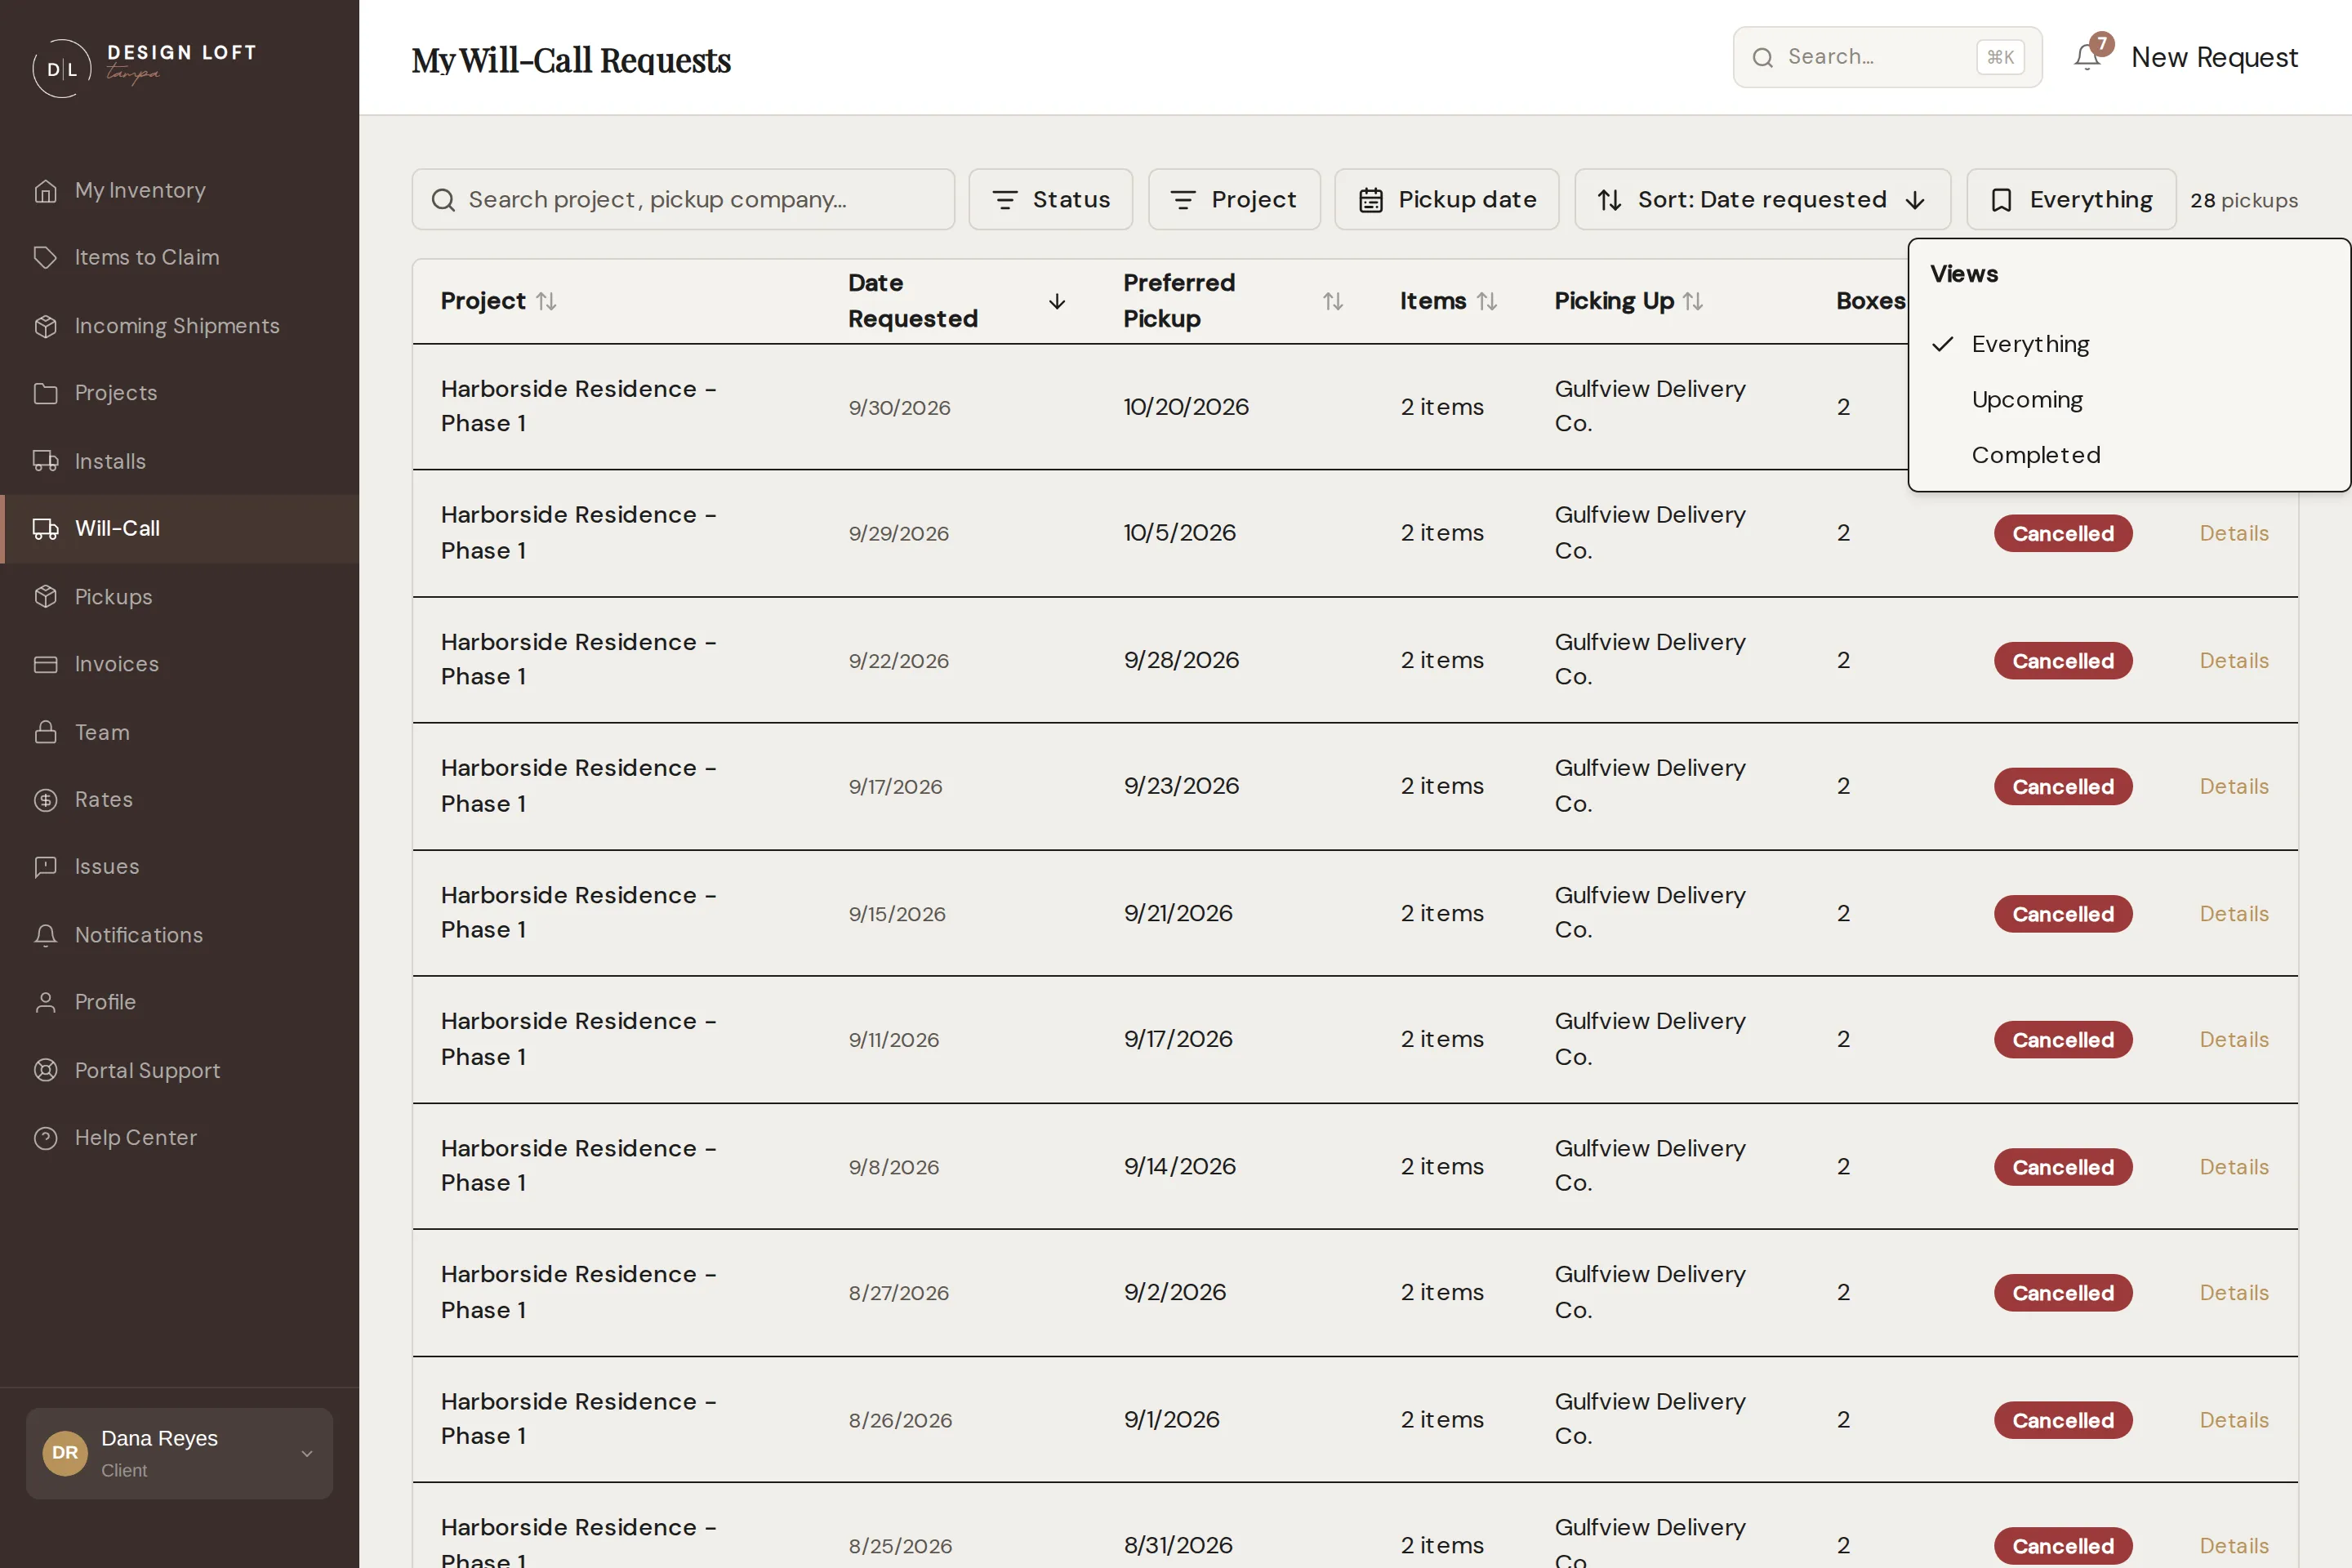Click the Design Loft logo
Screen dimensions: 2352x1568
pyautogui.click(x=144, y=66)
